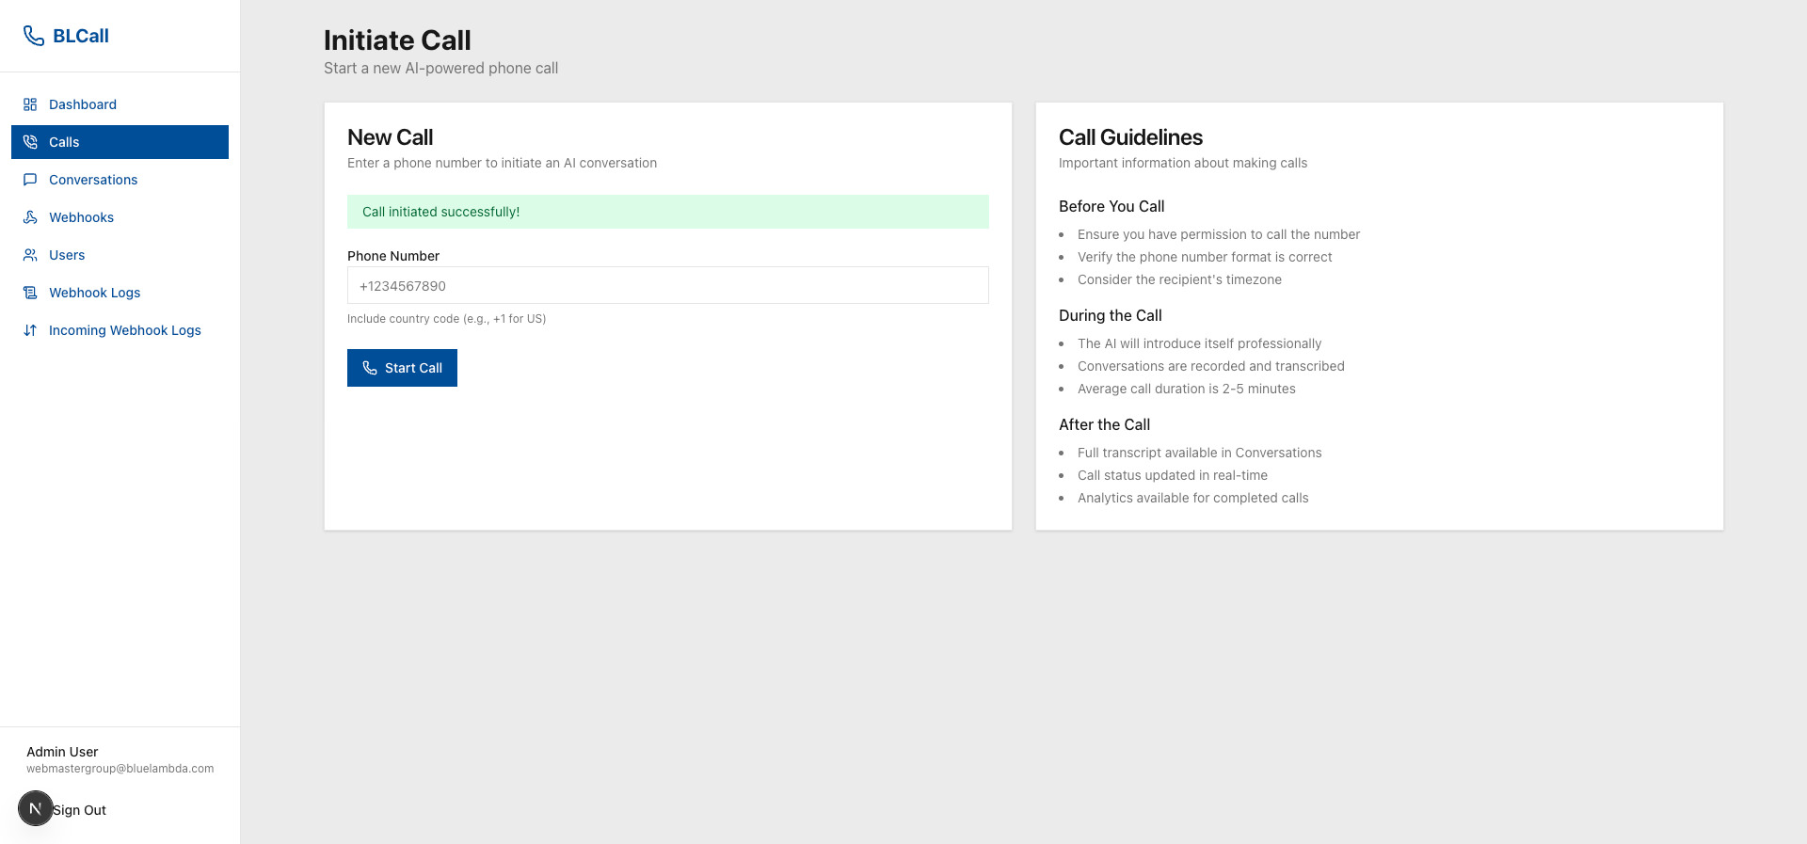Click the BLCall phone logo icon
The image size is (1807, 844).
point(34,36)
